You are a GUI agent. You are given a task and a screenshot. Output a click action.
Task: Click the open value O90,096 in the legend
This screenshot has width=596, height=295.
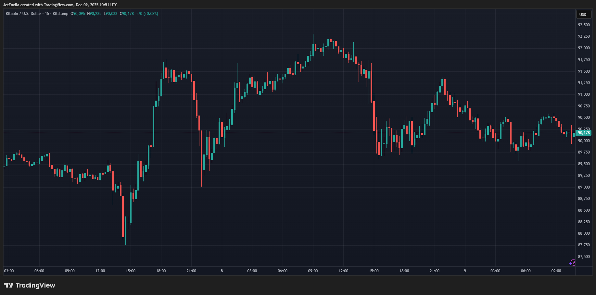77,14
